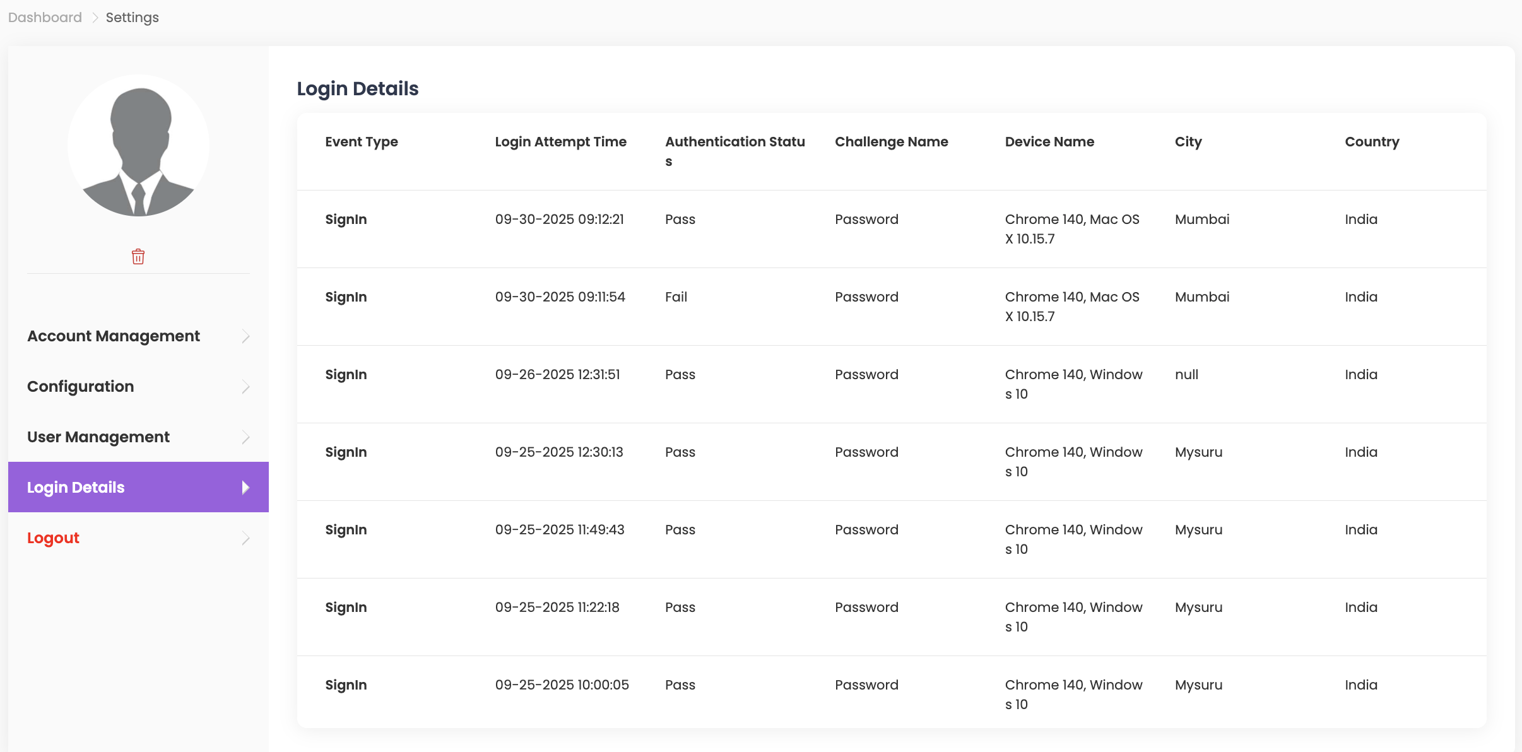1522x752 pixels.
Task: Expand Account Management chevron arrow
Action: (x=245, y=336)
